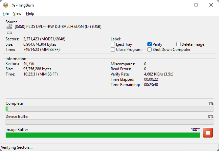Enable the Close Program checkbox
219x151 pixels.
click(x=113, y=50)
